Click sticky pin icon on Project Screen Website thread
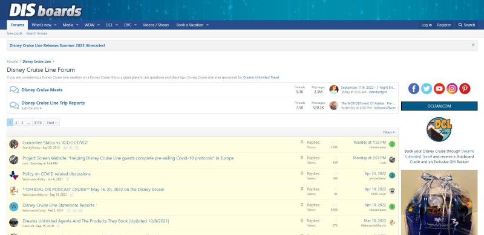This screenshot has width=484, height=235. coord(302,158)
